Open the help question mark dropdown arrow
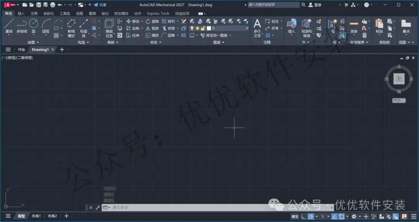The height and width of the screenshot is (222, 419). click(x=372, y=5)
